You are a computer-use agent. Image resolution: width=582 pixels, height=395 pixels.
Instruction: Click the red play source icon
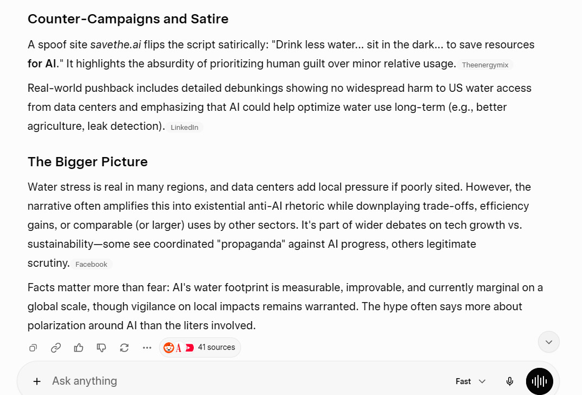(189, 347)
